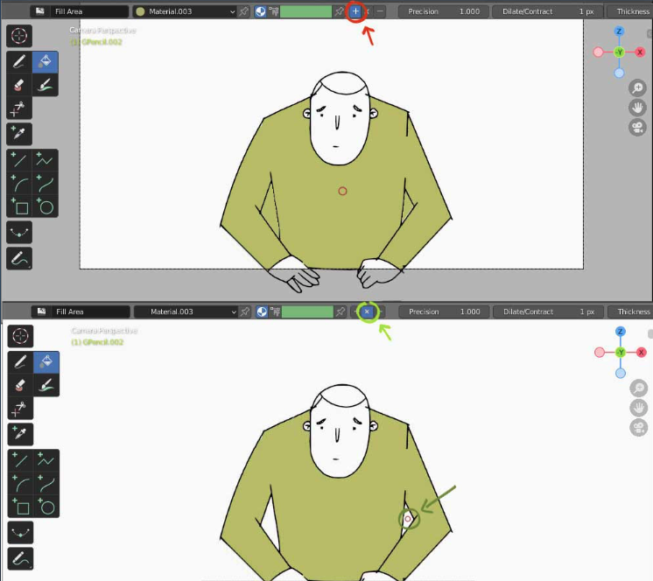
Task: Select the Circle tool in bottom viewport
Action: pos(46,507)
